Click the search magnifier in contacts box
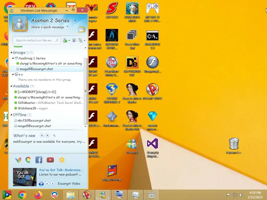 57,40
